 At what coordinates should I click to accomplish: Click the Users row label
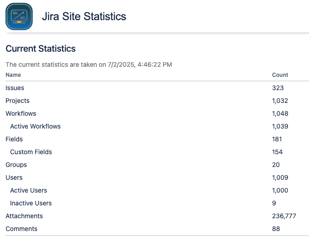[14, 177]
